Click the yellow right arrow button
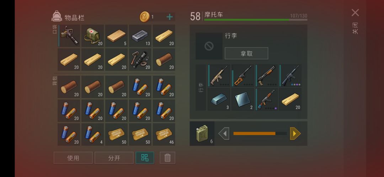This screenshot has height=177, width=384. click(x=295, y=134)
